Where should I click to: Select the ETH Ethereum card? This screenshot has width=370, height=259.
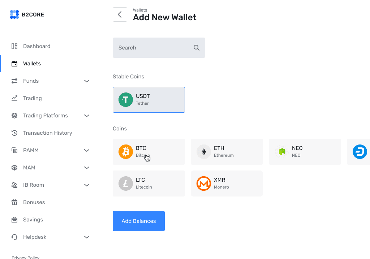pos(227,152)
